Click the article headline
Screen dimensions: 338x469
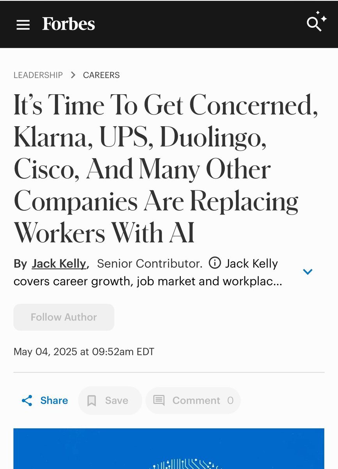(x=156, y=168)
